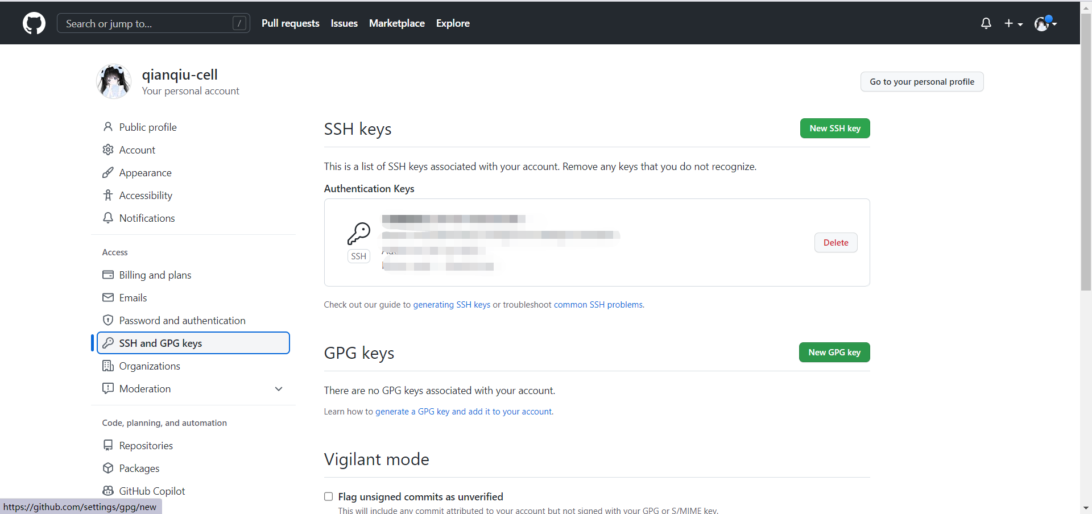Open Pull requests in top navigation
Image resolution: width=1092 pixels, height=514 pixels.
[x=290, y=23]
